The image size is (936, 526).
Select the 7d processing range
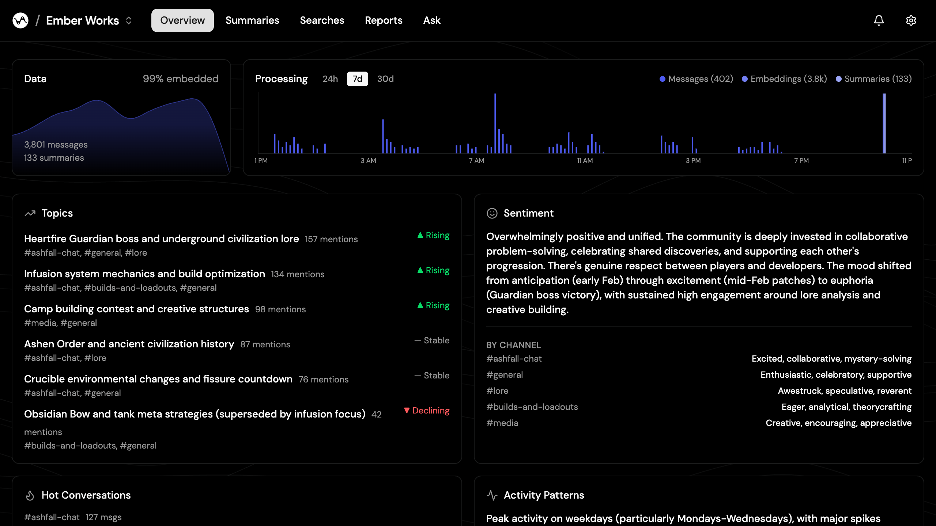click(x=357, y=79)
